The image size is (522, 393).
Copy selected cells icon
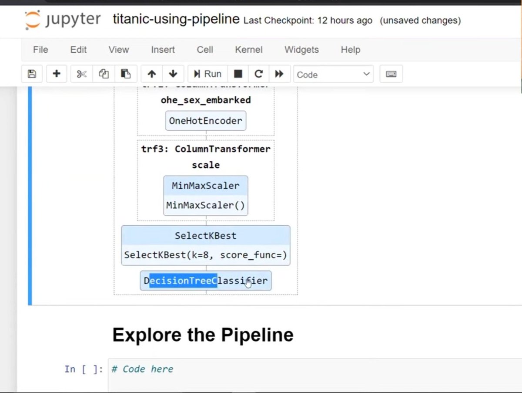(104, 74)
